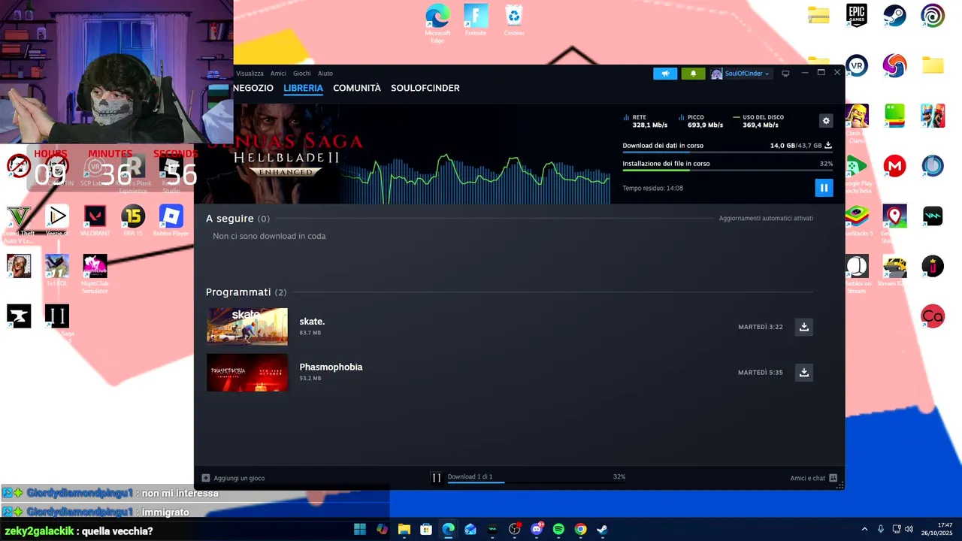
Task: Click Aggiungi un gioco
Action: [233, 478]
